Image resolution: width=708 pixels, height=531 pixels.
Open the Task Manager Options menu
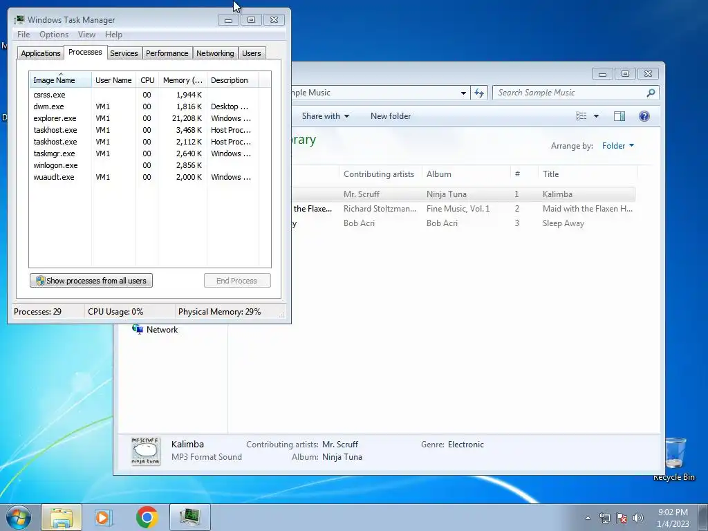54,35
